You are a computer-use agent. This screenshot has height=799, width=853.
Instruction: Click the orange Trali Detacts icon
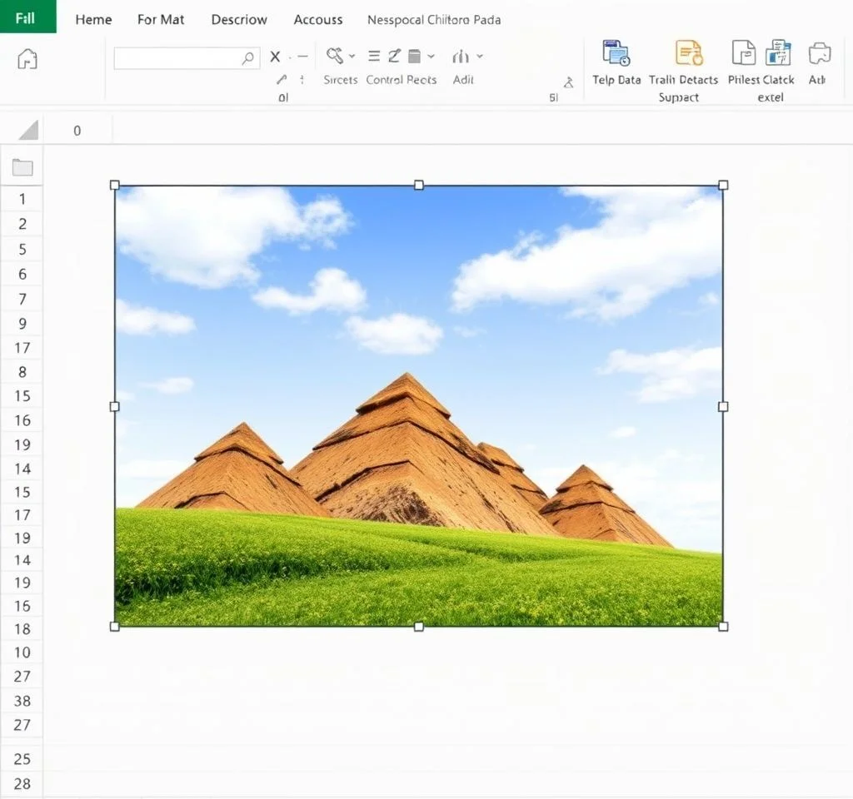tap(689, 53)
